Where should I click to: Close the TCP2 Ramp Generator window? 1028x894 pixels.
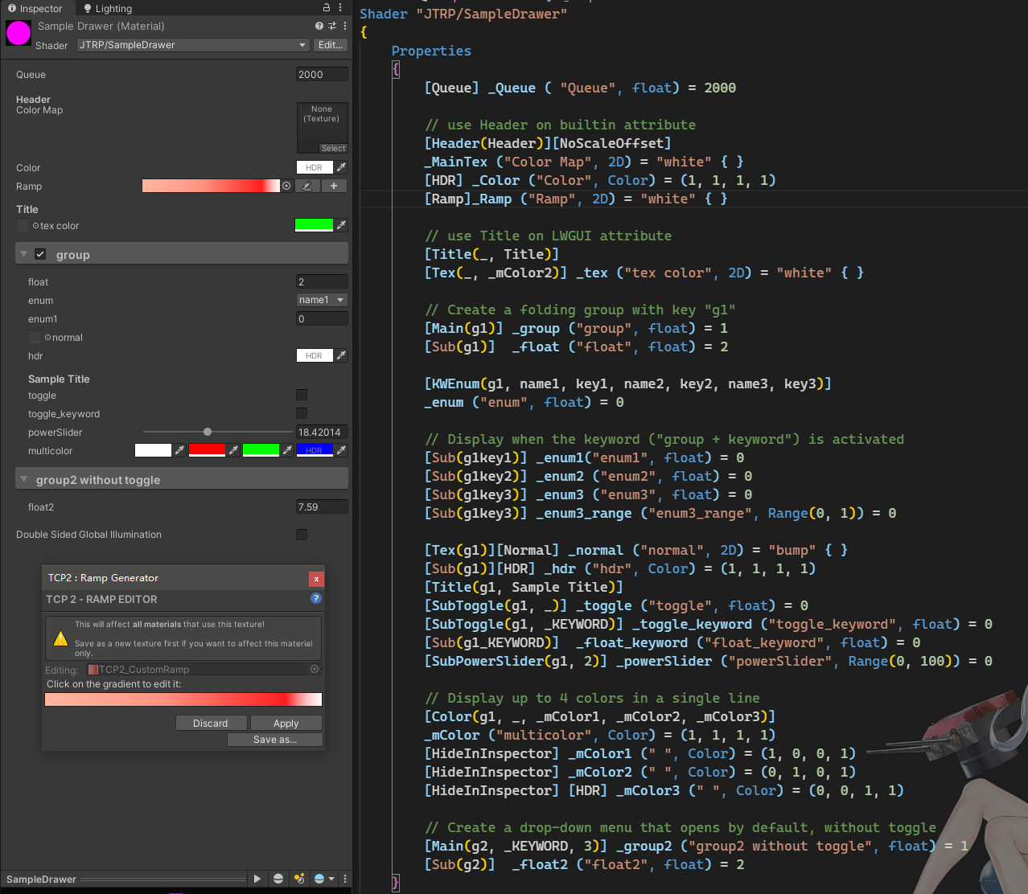(x=316, y=579)
